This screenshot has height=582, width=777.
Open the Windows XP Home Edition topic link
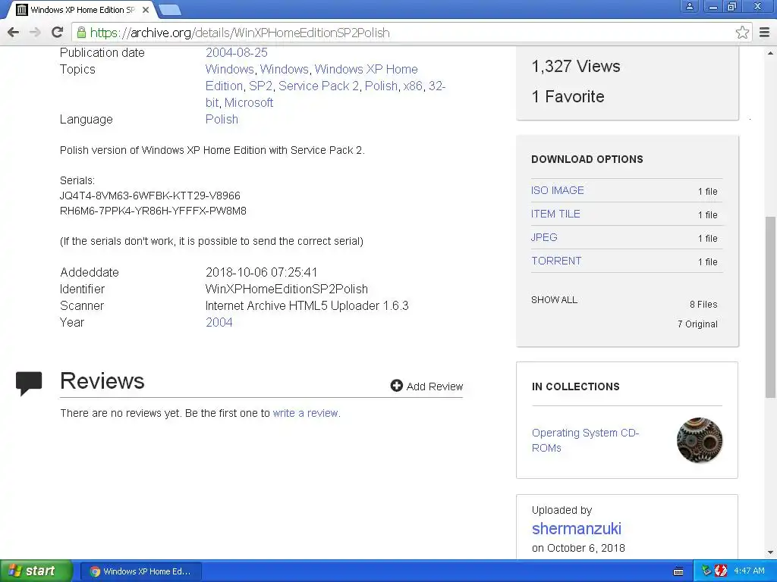tap(312, 77)
